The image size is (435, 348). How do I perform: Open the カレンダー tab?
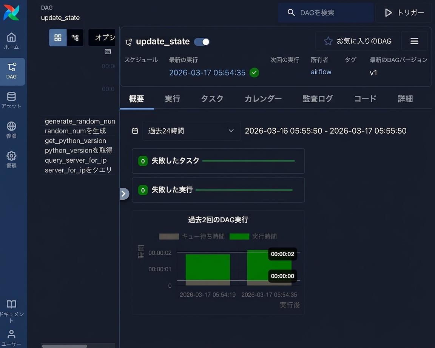tap(263, 99)
